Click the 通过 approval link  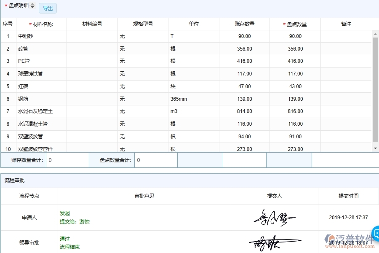tap(64, 239)
